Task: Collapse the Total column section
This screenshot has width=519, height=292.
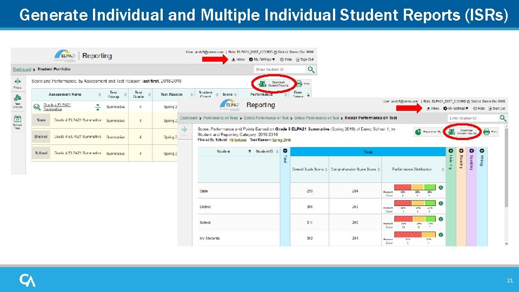Action: (285, 151)
